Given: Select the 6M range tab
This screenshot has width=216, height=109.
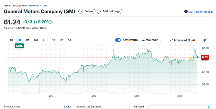Looking at the screenshot, I should pos(36,40).
